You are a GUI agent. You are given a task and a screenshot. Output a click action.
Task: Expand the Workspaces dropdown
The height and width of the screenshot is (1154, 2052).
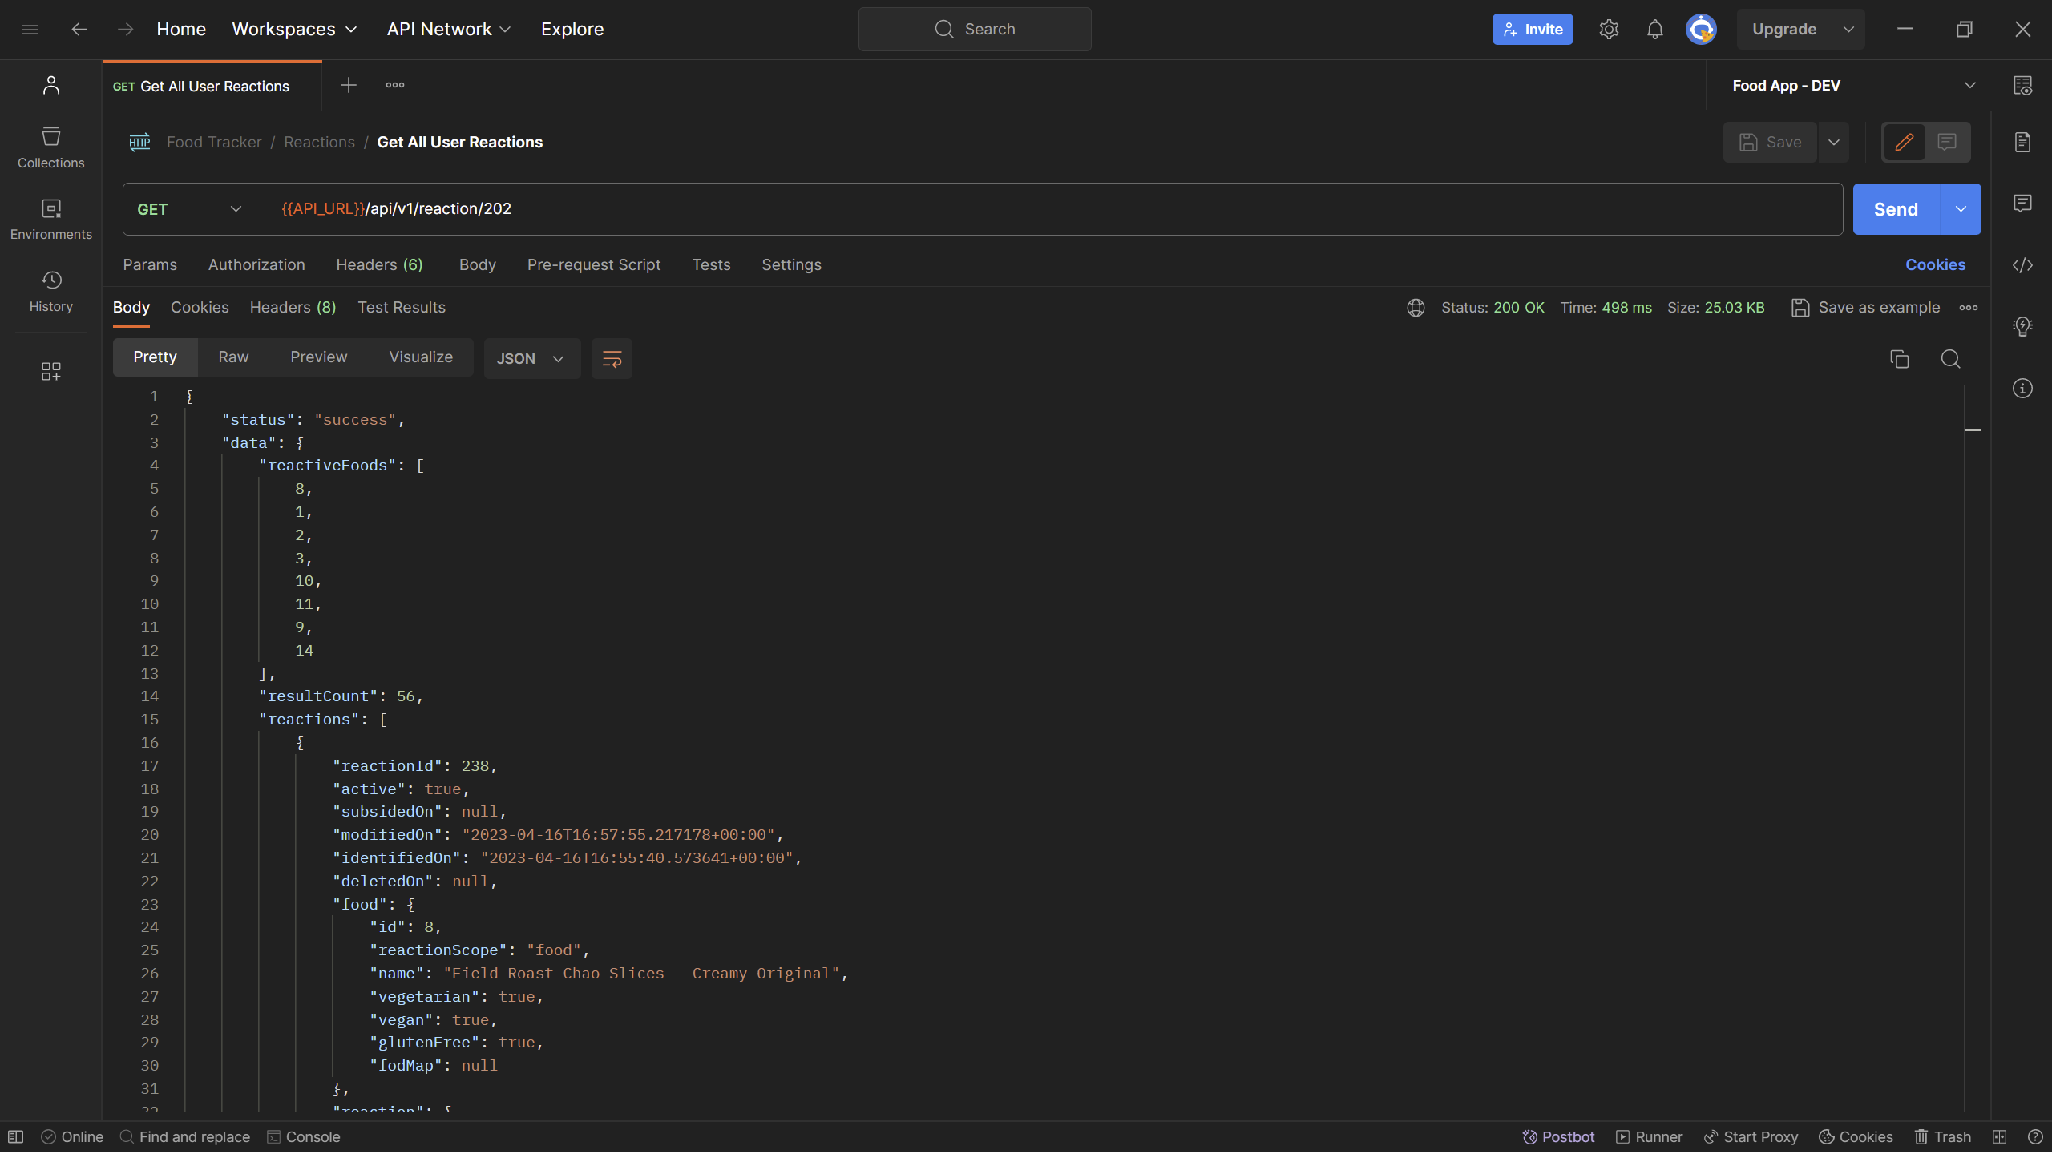click(294, 30)
